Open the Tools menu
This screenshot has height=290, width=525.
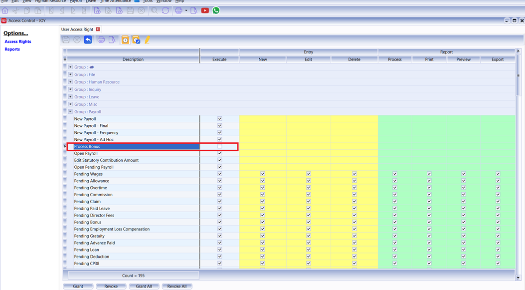point(148,1)
